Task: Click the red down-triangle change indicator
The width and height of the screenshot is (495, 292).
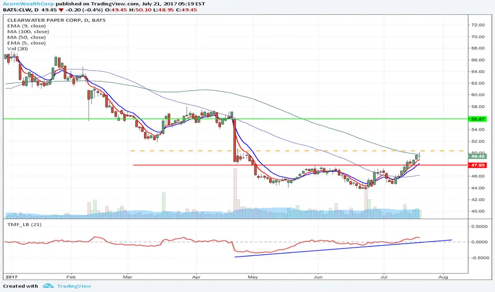Action: [61, 10]
